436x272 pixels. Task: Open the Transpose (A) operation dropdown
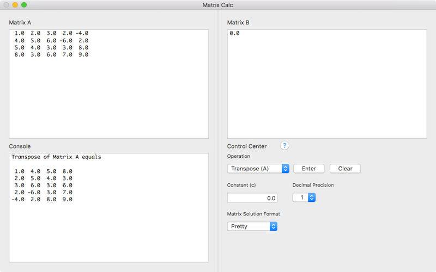258,169
